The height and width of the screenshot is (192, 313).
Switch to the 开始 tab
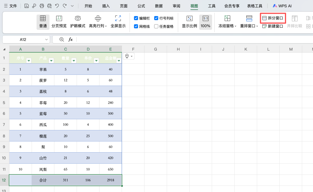click(x=88, y=6)
